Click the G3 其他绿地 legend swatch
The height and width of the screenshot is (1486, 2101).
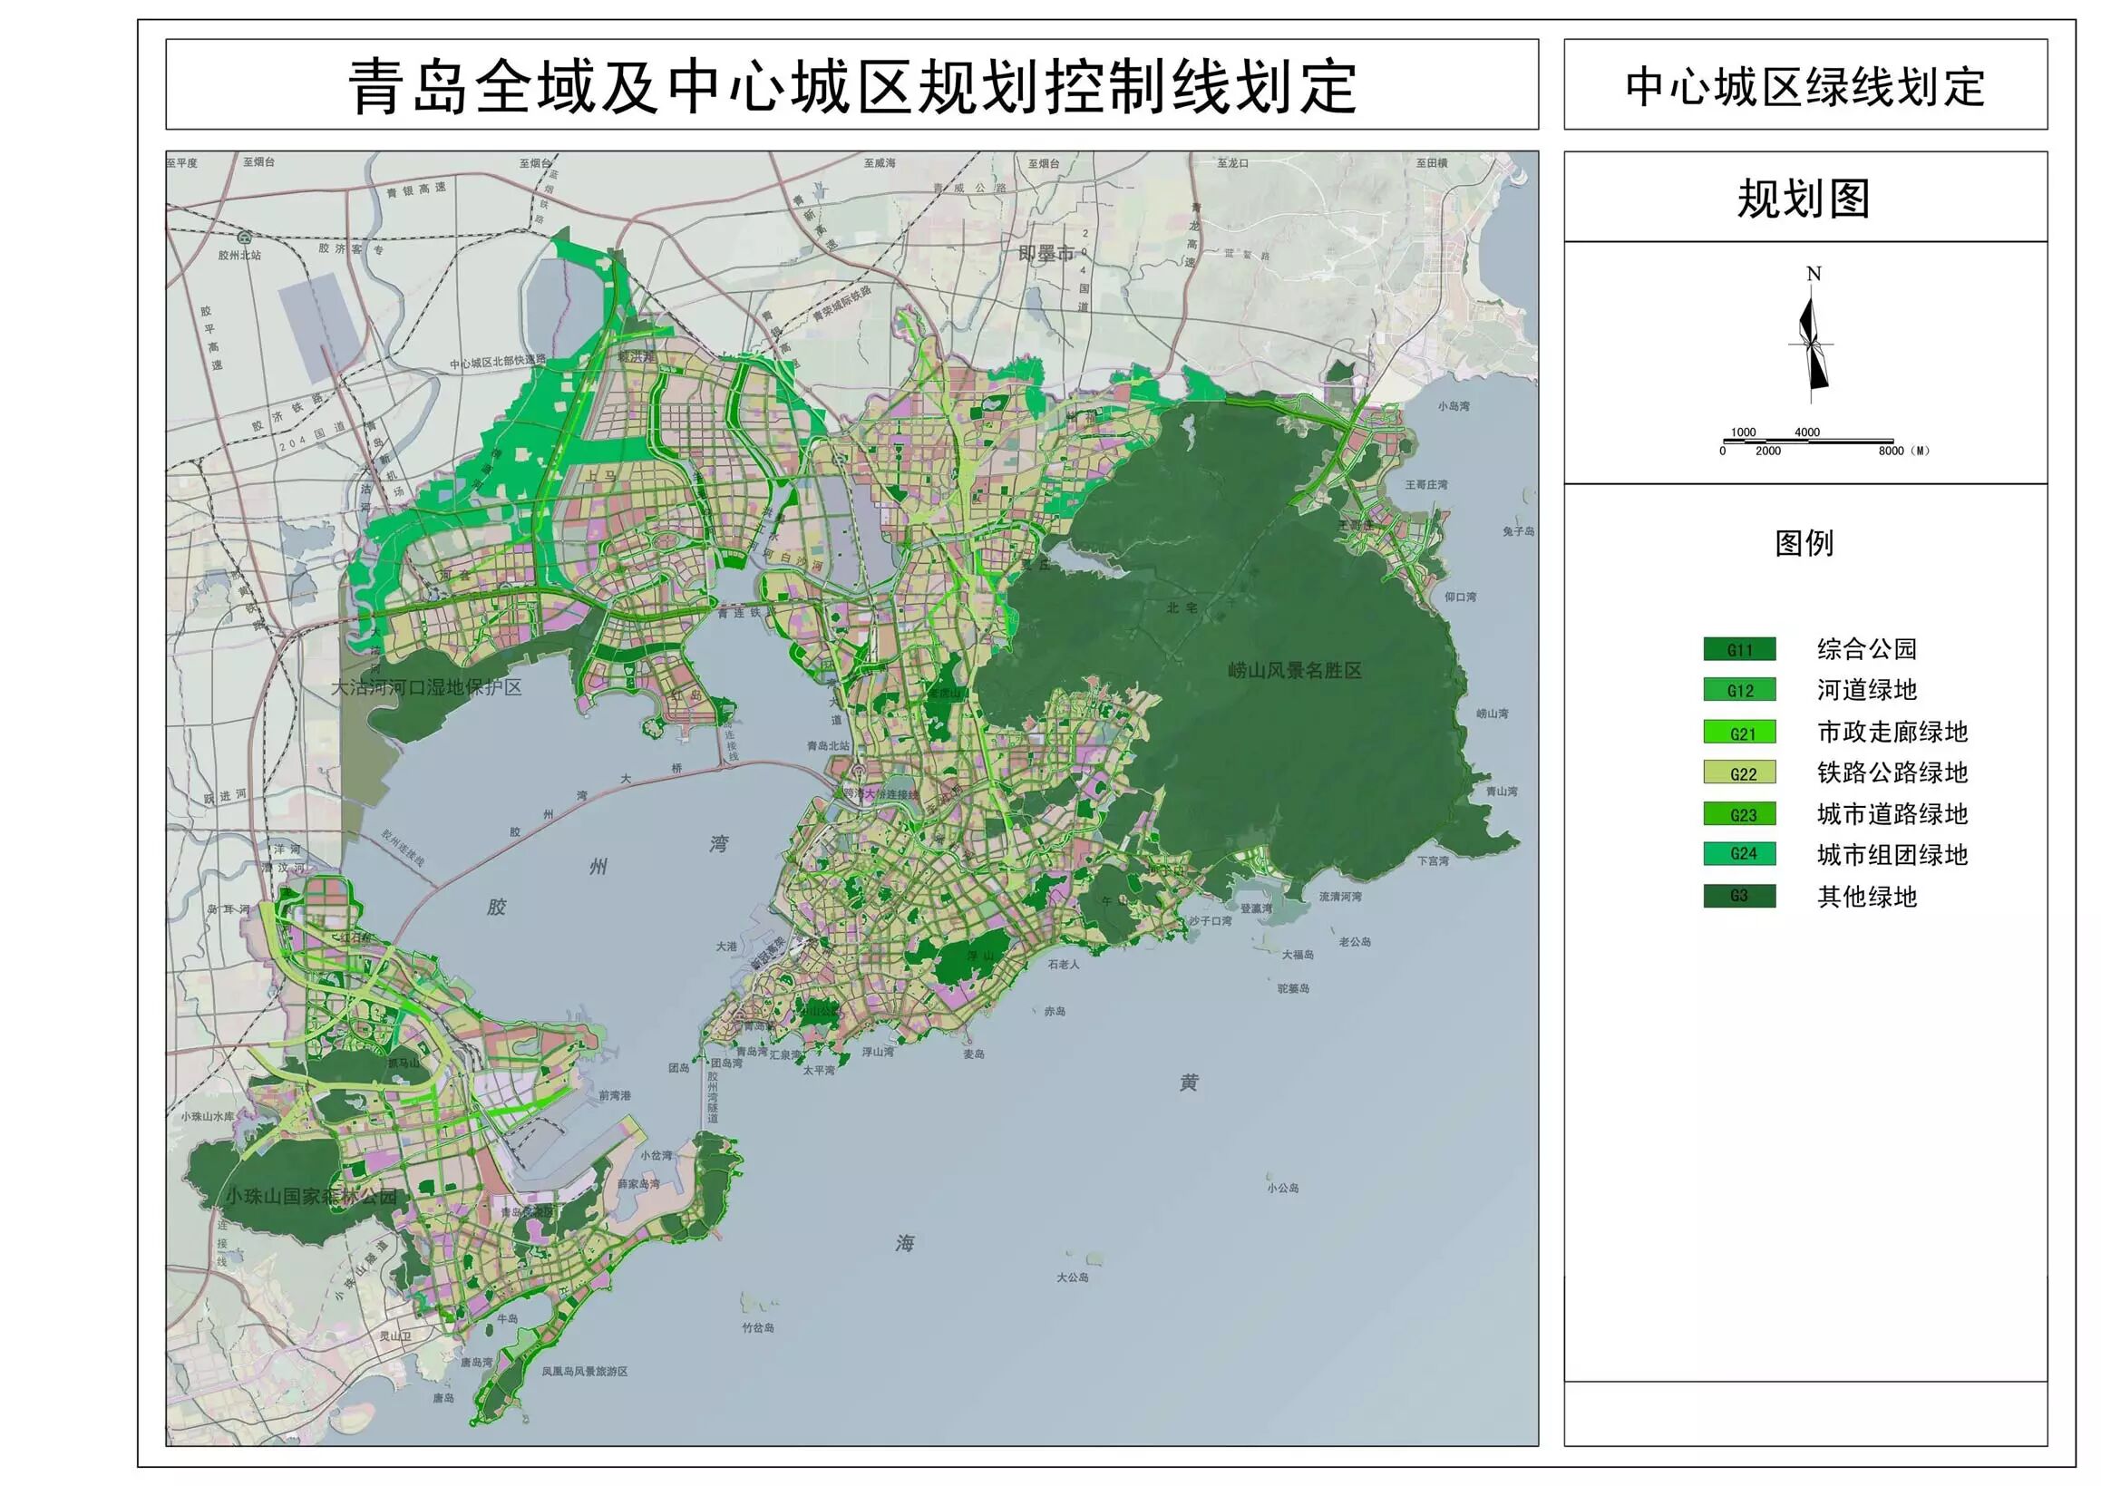[x=1738, y=896]
